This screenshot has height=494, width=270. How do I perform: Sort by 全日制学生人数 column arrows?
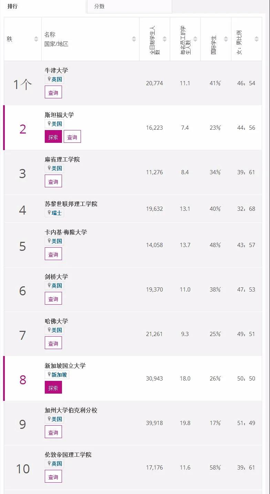[165, 39]
